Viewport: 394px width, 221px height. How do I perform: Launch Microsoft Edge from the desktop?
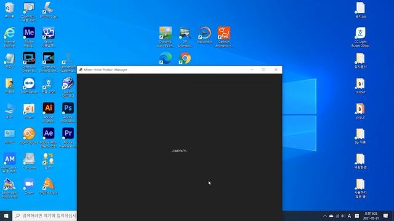click(166, 58)
